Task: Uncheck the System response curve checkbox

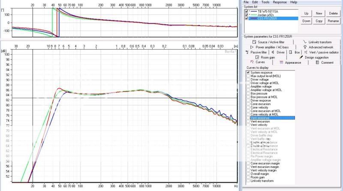Action: pos(248,73)
